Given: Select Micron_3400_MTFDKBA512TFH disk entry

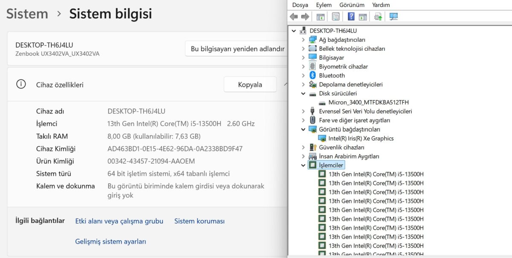Looking at the screenshot, I should coord(369,102).
